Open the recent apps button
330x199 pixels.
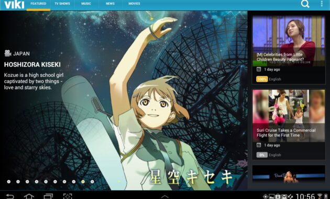[48, 196]
